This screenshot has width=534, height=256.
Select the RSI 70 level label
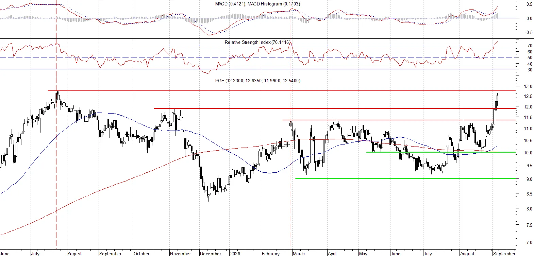pyautogui.click(x=530, y=46)
